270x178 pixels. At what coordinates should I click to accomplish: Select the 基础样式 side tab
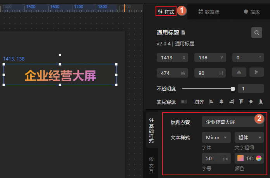coord(151,130)
